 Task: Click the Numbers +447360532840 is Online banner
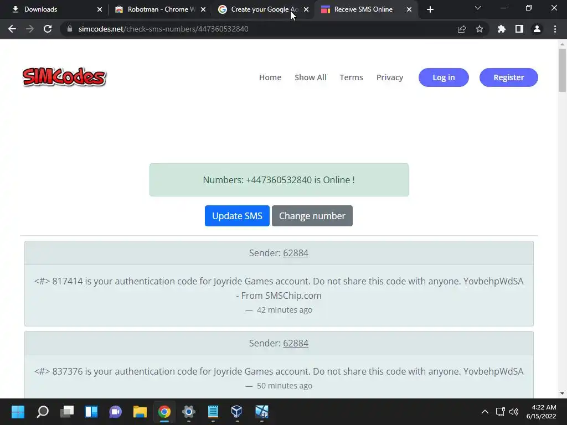tap(279, 180)
